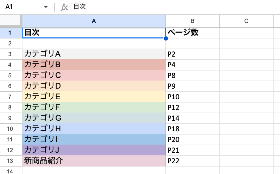Select the purple カテゴリJ cell
280x174 pixels.
click(94, 150)
